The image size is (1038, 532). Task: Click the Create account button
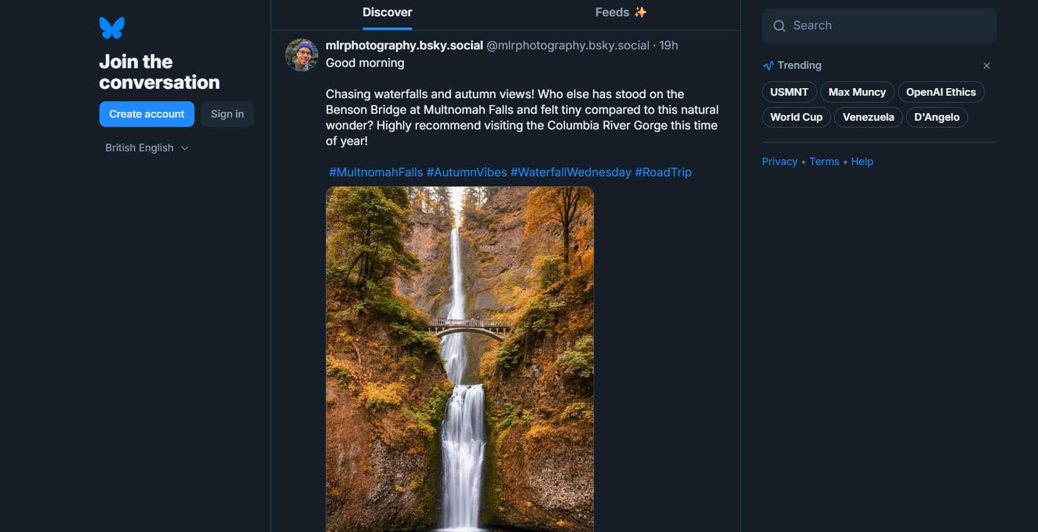click(146, 114)
